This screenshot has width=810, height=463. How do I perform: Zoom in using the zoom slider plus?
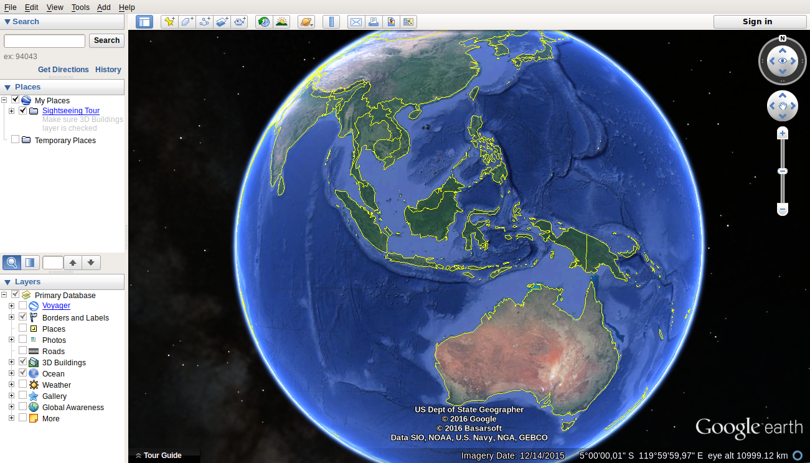point(782,133)
